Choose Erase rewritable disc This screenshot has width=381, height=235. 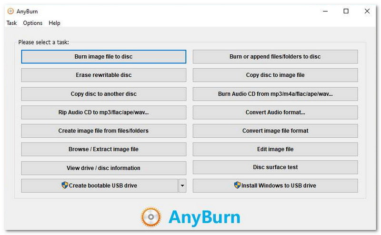(103, 75)
